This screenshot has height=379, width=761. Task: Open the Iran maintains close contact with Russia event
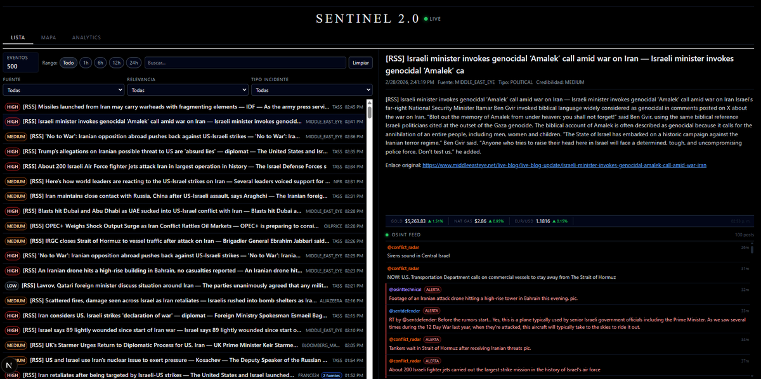(x=185, y=196)
